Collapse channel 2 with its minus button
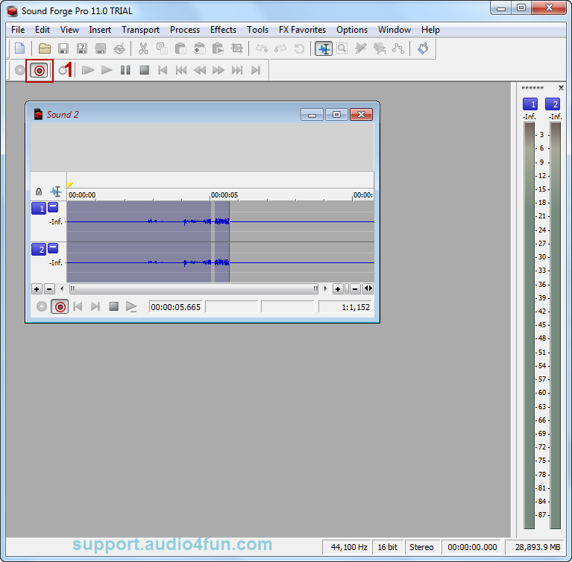 52,249
